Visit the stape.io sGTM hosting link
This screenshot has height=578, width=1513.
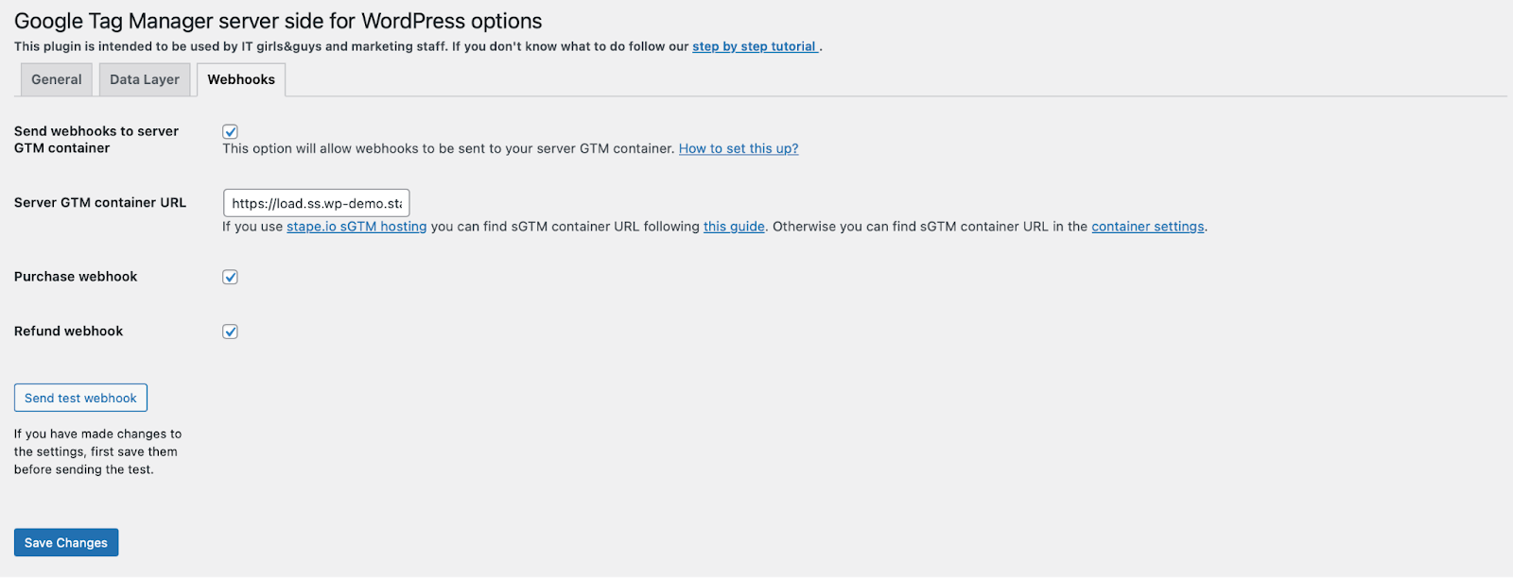(x=357, y=226)
